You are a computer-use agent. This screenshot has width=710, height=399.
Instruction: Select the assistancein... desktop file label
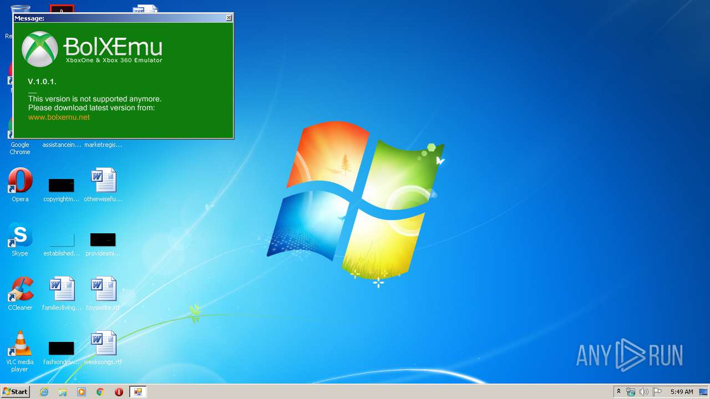(x=62, y=145)
